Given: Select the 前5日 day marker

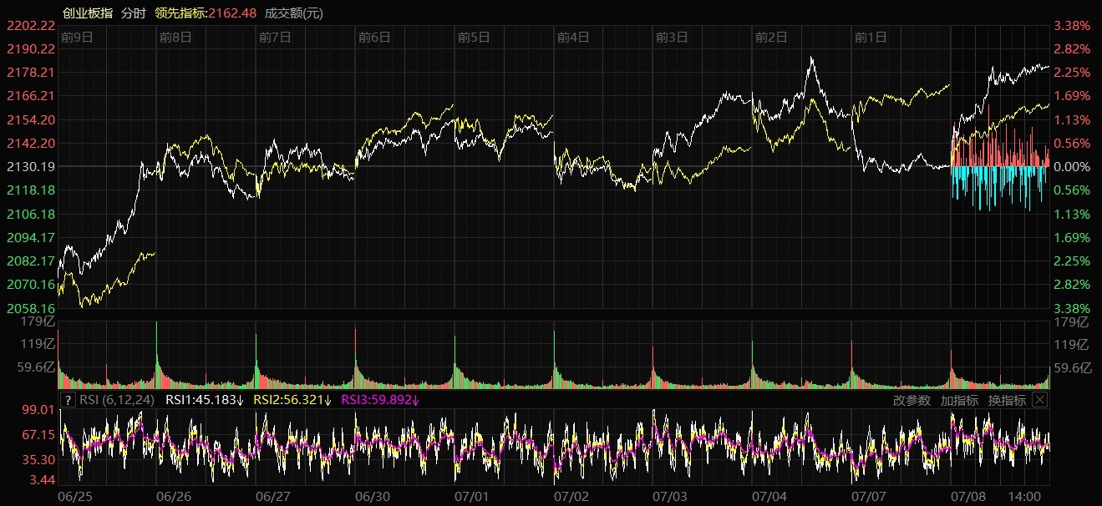Looking at the screenshot, I should (x=474, y=37).
